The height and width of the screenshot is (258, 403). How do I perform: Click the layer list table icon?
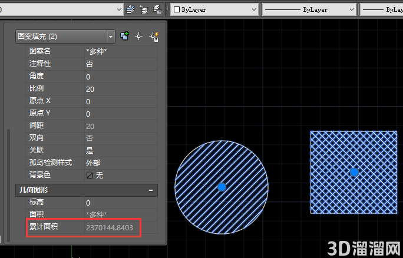[x=157, y=9]
